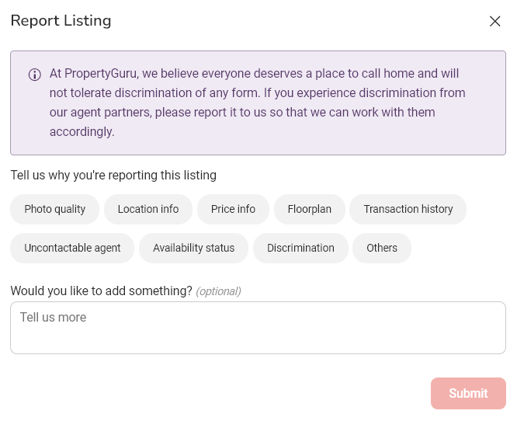Choose the Others reason chip
Viewport: 517px width, 421px height.
tap(382, 248)
